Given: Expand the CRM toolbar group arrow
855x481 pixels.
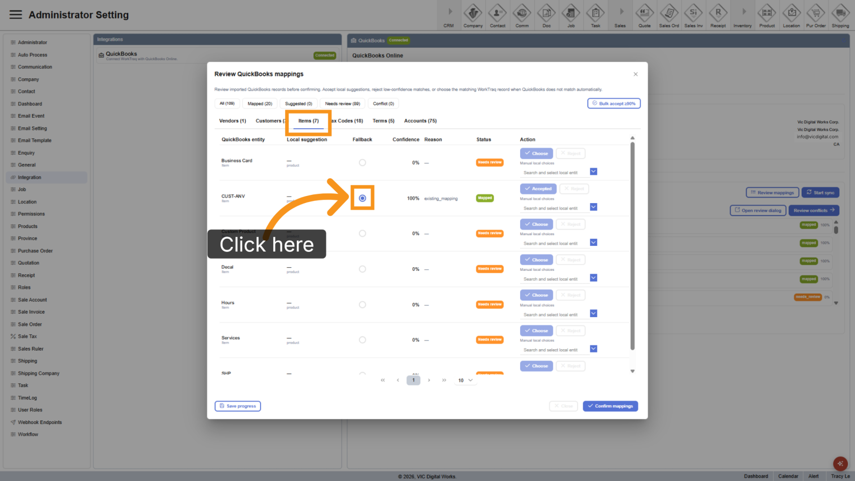Looking at the screenshot, I should (x=450, y=11).
